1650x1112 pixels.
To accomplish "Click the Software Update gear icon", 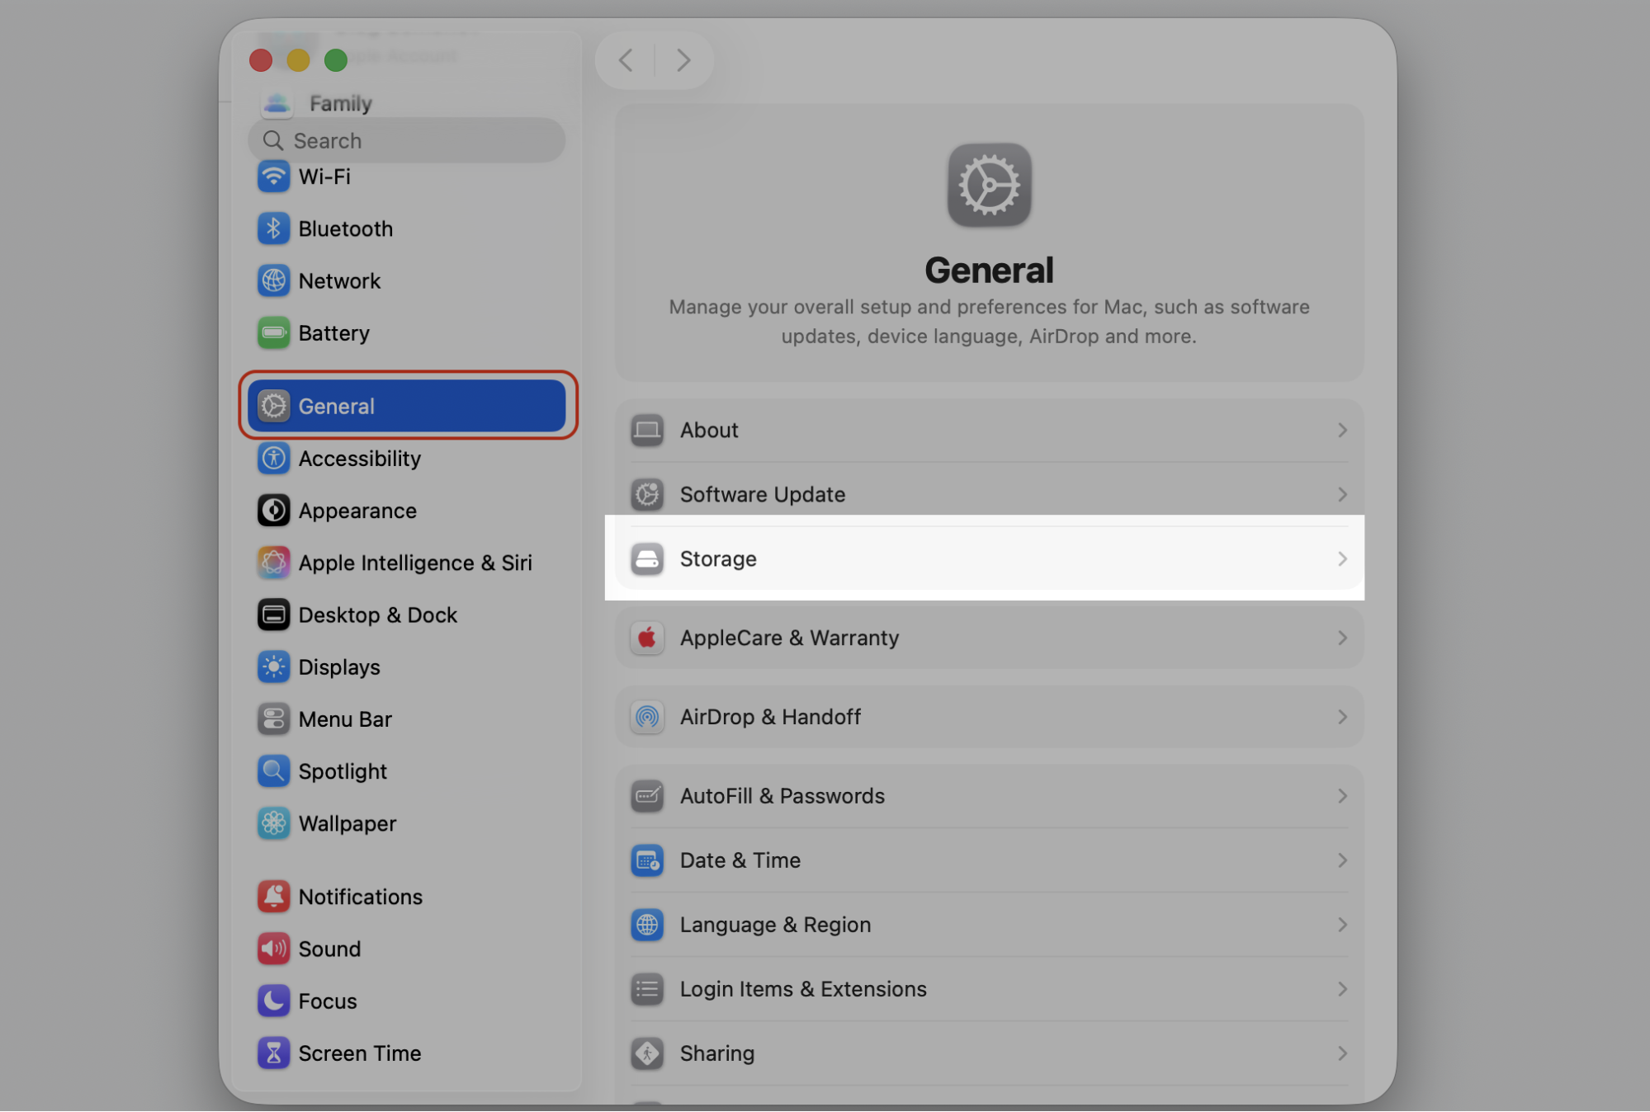I will point(647,494).
